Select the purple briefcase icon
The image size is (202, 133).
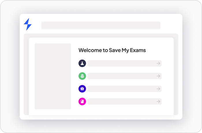click(x=82, y=89)
